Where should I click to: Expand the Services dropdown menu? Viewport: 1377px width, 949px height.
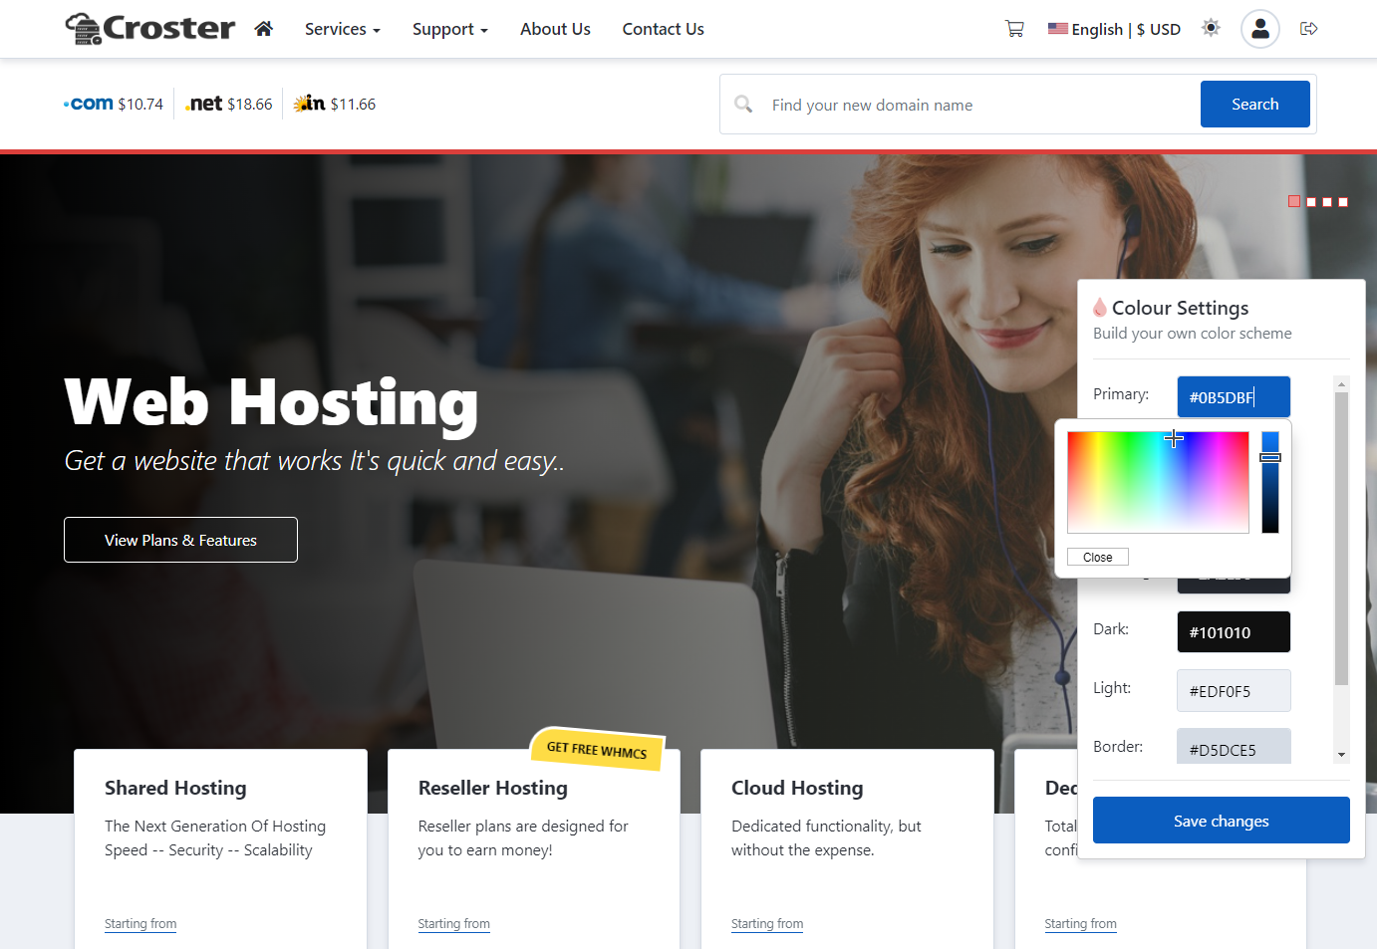[x=342, y=29]
